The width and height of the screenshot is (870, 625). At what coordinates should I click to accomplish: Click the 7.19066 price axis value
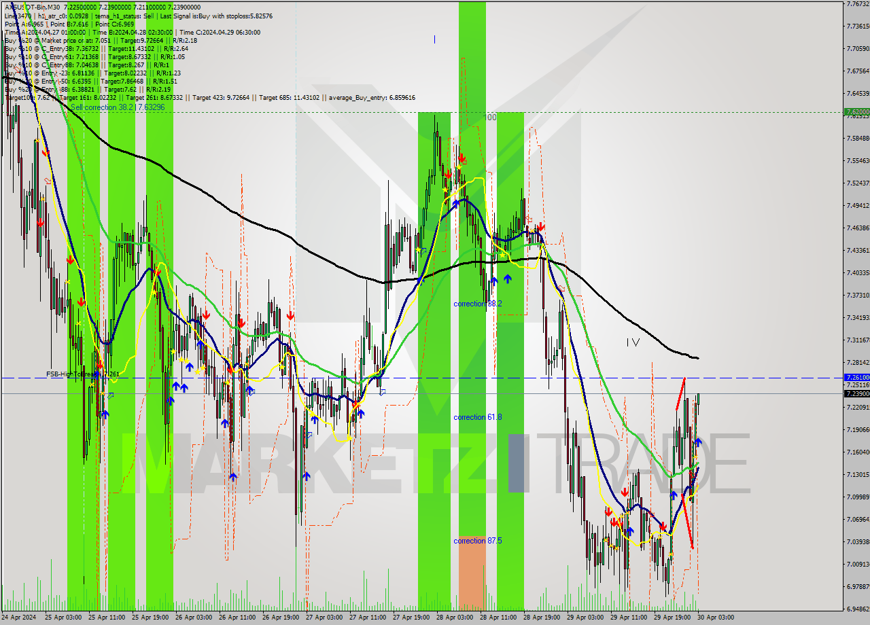(x=857, y=429)
